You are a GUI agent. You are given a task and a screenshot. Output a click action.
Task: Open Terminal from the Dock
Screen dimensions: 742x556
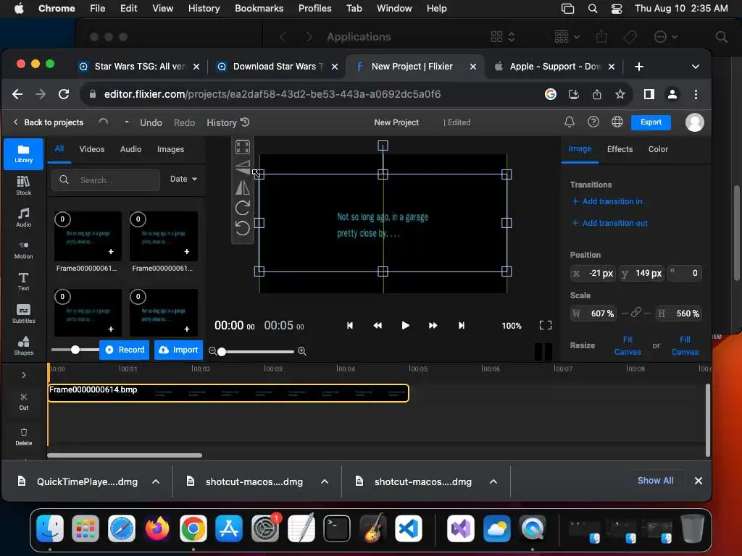click(337, 528)
